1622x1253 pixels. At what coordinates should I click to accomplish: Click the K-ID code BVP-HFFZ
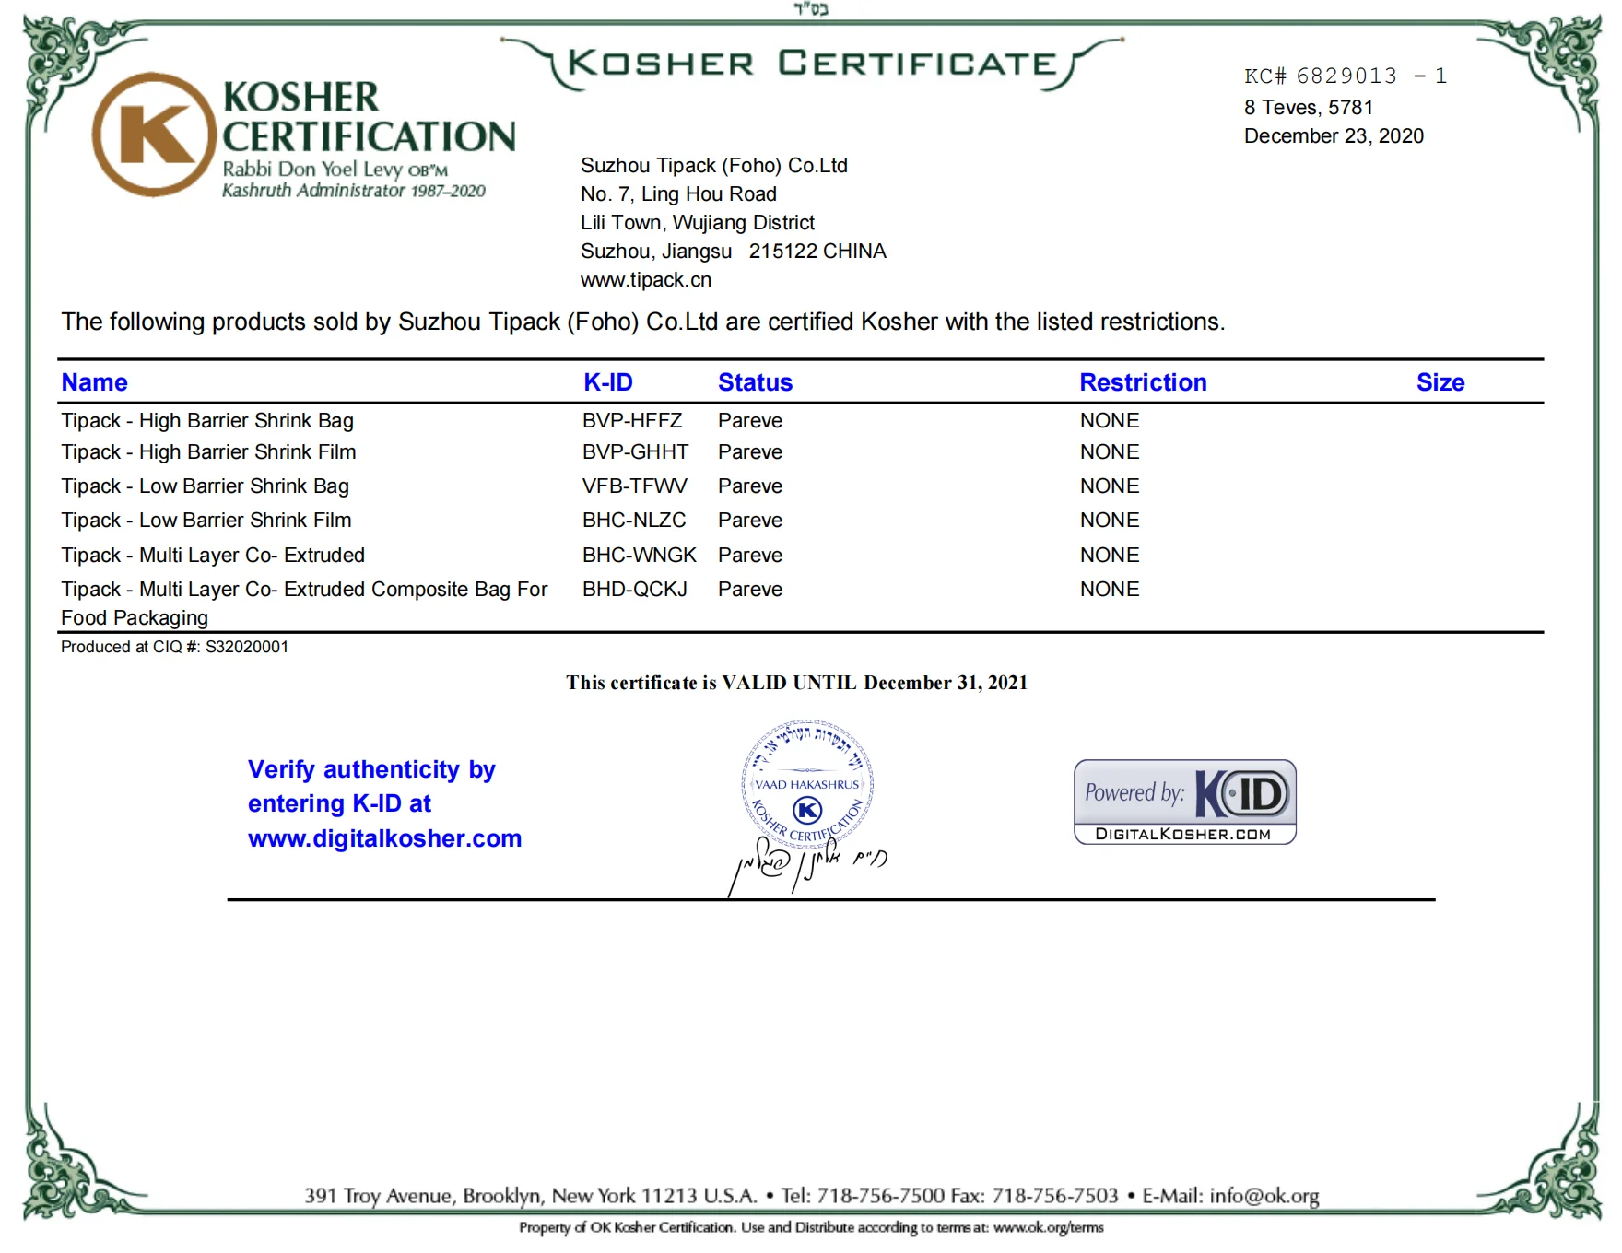(632, 421)
